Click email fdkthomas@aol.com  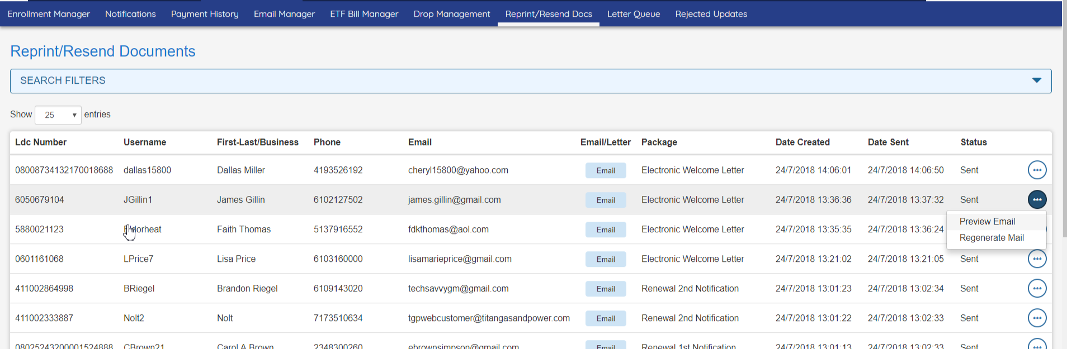pyautogui.click(x=448, y=230)
